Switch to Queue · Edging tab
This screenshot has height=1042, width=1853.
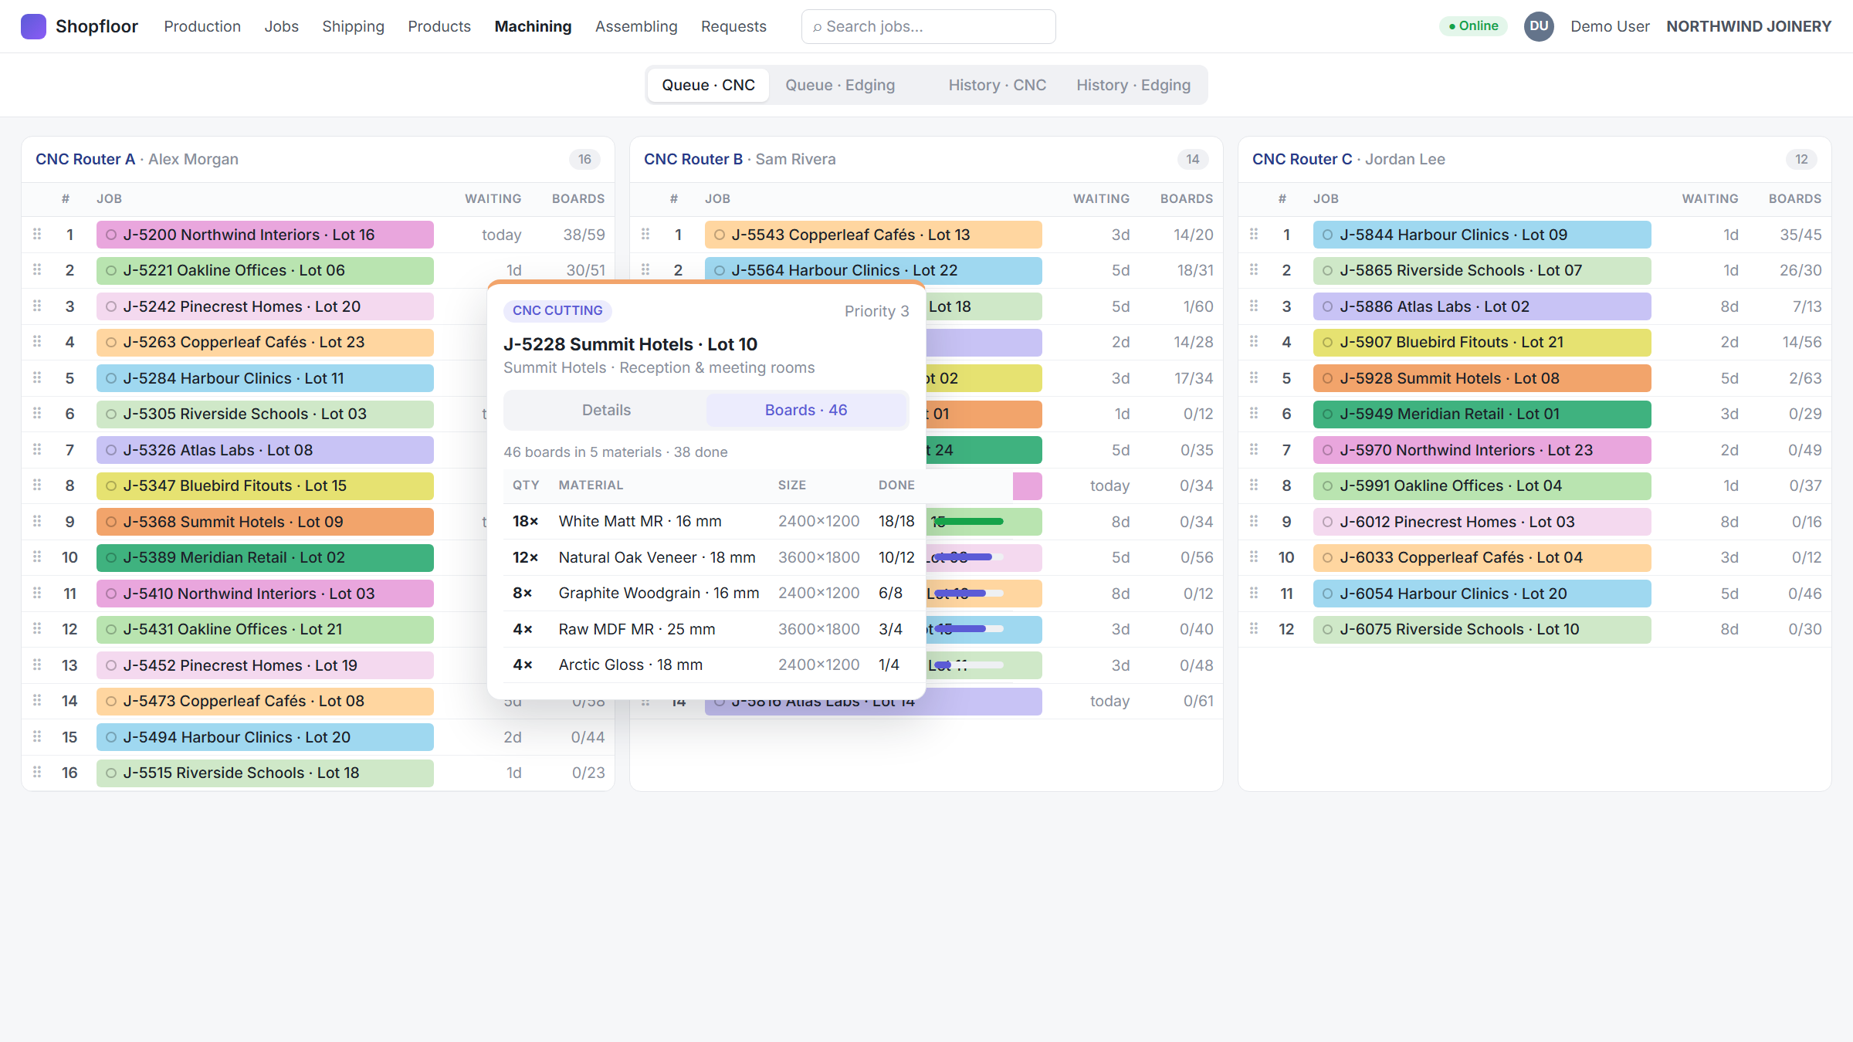(840, 85)
